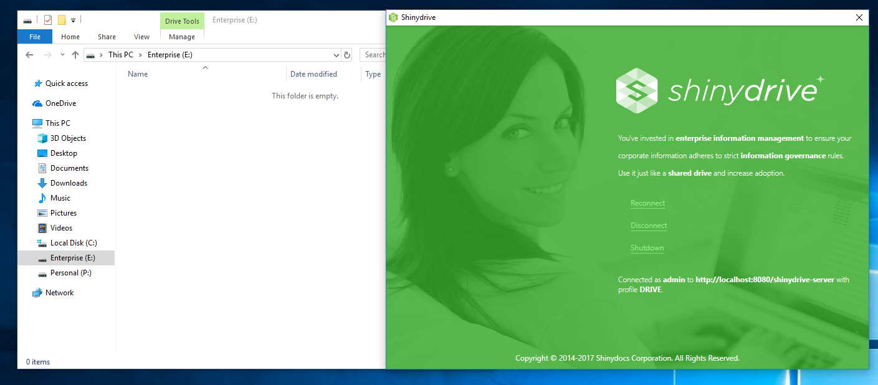
Task: Click the Disconnect link
Action: 649,226
